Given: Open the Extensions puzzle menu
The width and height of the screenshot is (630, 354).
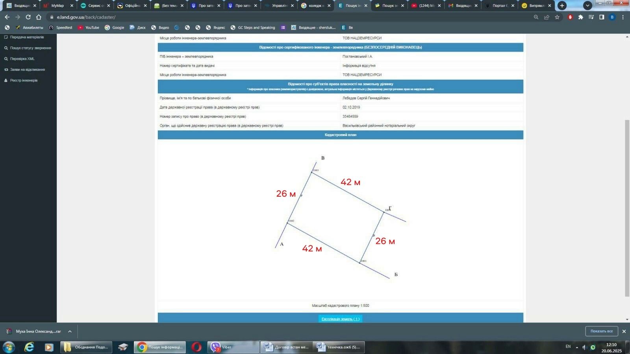Looking at the screenshot, I should [x=580, y=17].
